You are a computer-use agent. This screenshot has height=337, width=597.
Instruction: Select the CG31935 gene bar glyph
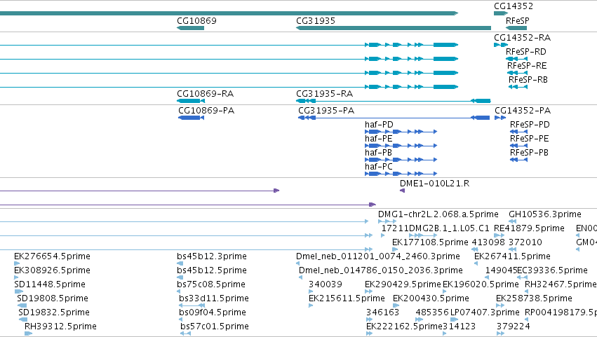[394, 28]
